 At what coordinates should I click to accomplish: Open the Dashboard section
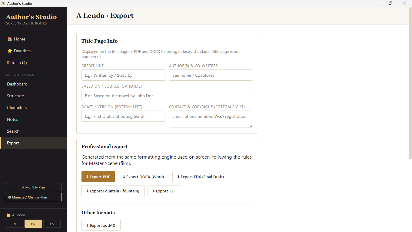(33, 84)
